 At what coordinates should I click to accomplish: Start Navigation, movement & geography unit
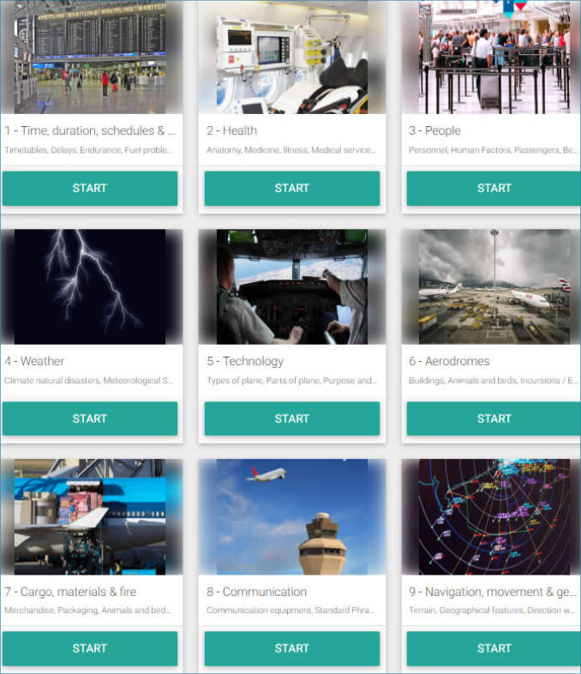(x=494, y=648)
